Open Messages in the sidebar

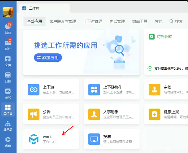pyautogui.click(x=8, y=28)
